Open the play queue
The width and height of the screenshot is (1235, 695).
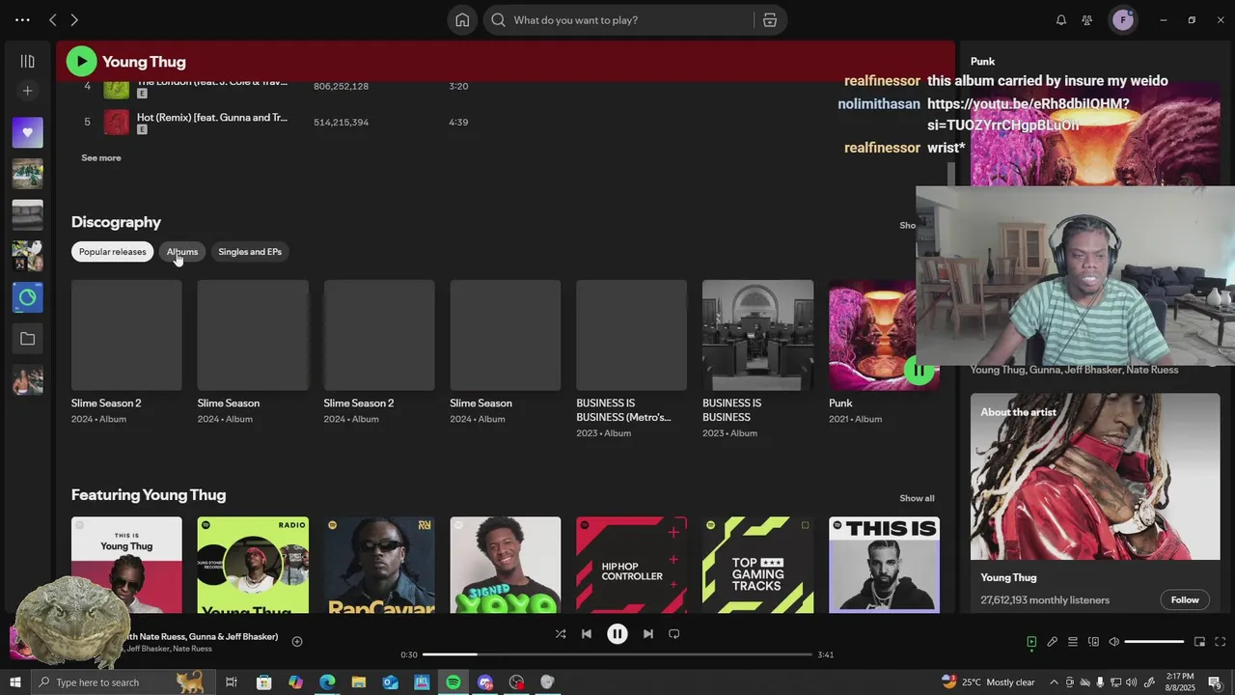pos(1072,642)
